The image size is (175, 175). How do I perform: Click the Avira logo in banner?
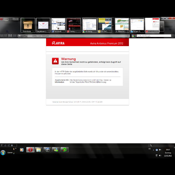(x=58, y=43)
